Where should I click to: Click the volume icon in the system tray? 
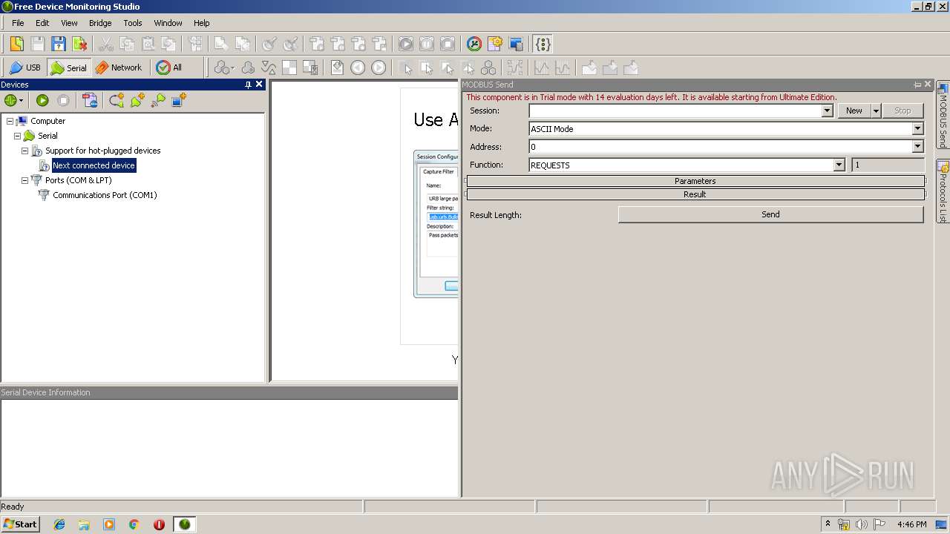(861, 524)
